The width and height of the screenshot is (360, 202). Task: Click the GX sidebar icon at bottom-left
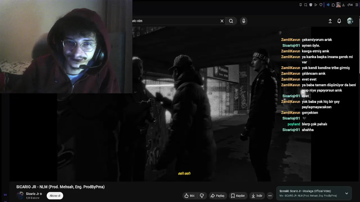coord(5,195)
